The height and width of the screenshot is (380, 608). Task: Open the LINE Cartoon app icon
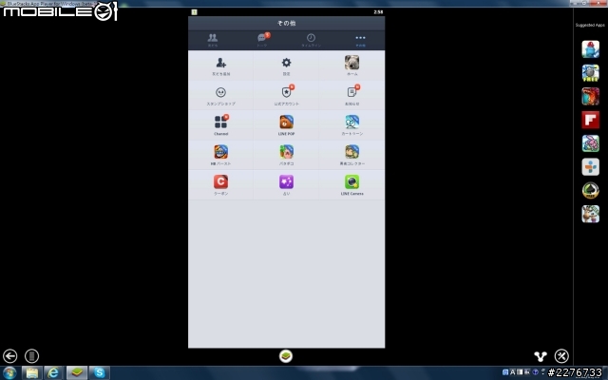[x=351, y=123]
